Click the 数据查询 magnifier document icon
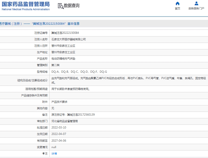 [x=61, y=6]
